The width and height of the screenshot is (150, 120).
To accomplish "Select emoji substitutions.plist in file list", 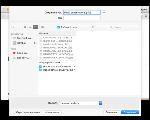I will (57, 44).
